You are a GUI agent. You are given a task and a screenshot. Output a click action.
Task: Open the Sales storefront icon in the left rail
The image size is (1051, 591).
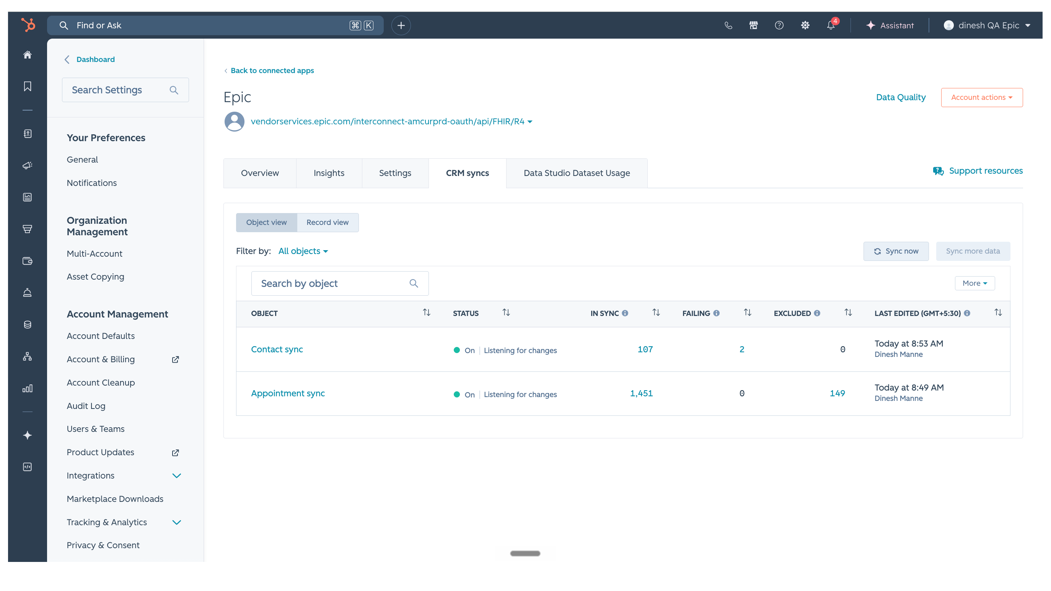[27, 229]
